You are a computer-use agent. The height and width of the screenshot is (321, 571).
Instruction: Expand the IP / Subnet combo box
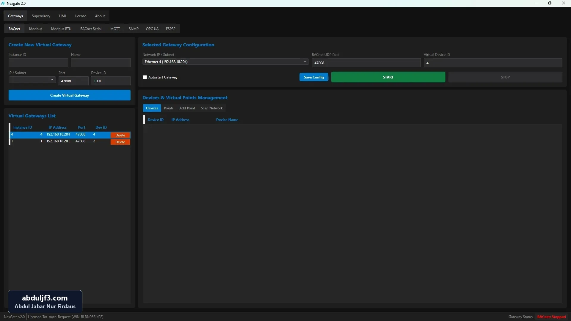(x=32, y=80)
